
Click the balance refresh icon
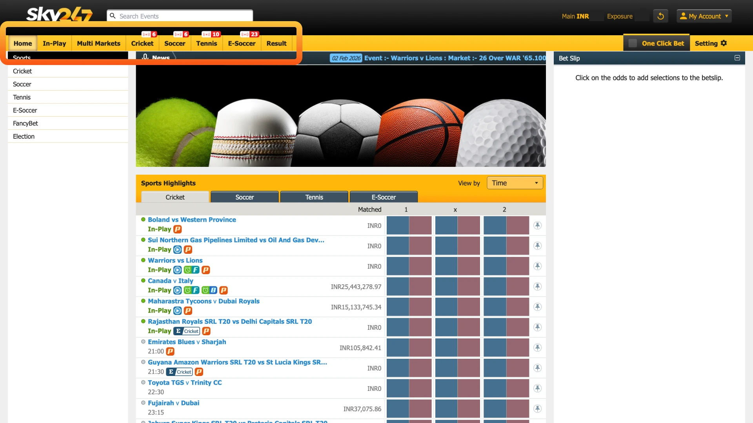coord(660,16)
